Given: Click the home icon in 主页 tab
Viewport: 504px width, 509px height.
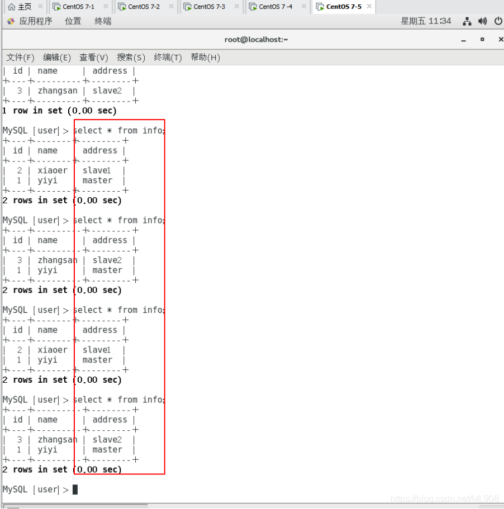Looking at the screenshot, I should 11,7.
